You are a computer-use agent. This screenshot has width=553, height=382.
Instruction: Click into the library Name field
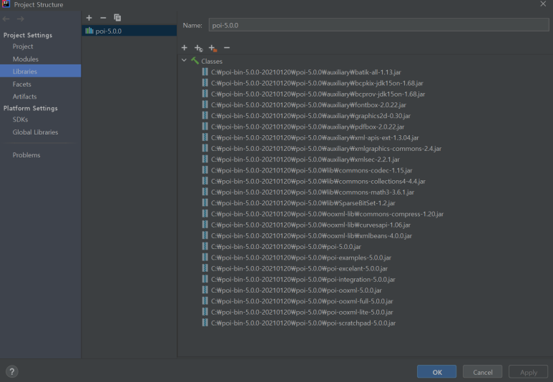point(377,25)
